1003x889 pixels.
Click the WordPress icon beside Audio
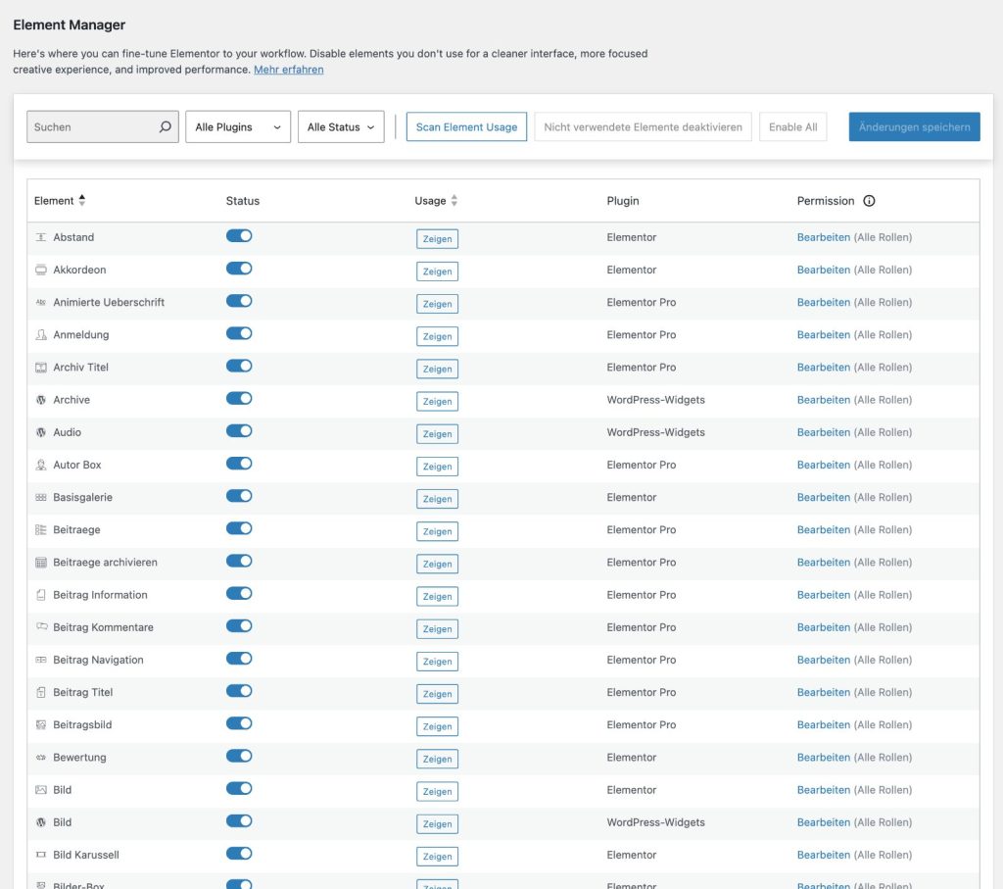coord(41,432)
